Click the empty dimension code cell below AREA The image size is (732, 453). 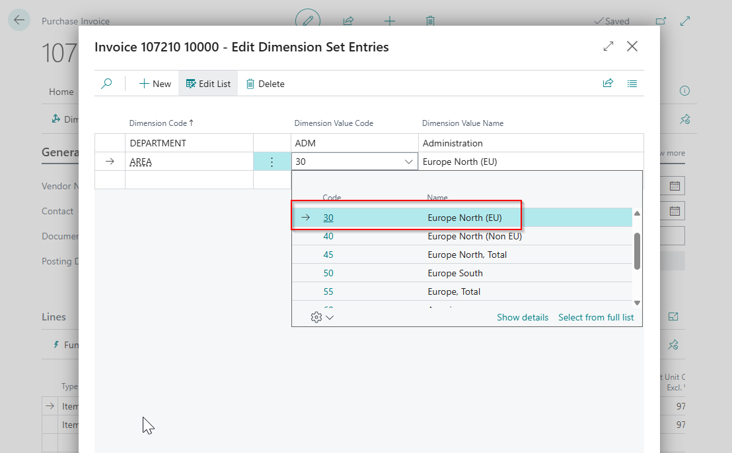click(x=189, y=180)
